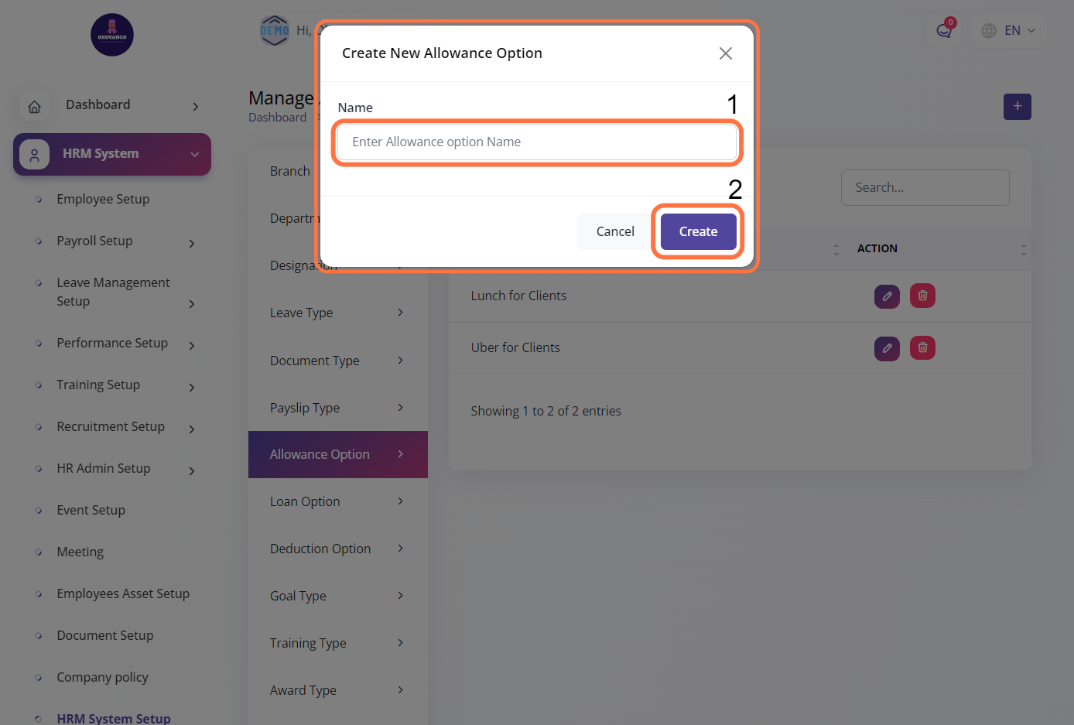Close the Create New Allowance Option dialog
Screen dimensions: 1074x725
(725, 53)
